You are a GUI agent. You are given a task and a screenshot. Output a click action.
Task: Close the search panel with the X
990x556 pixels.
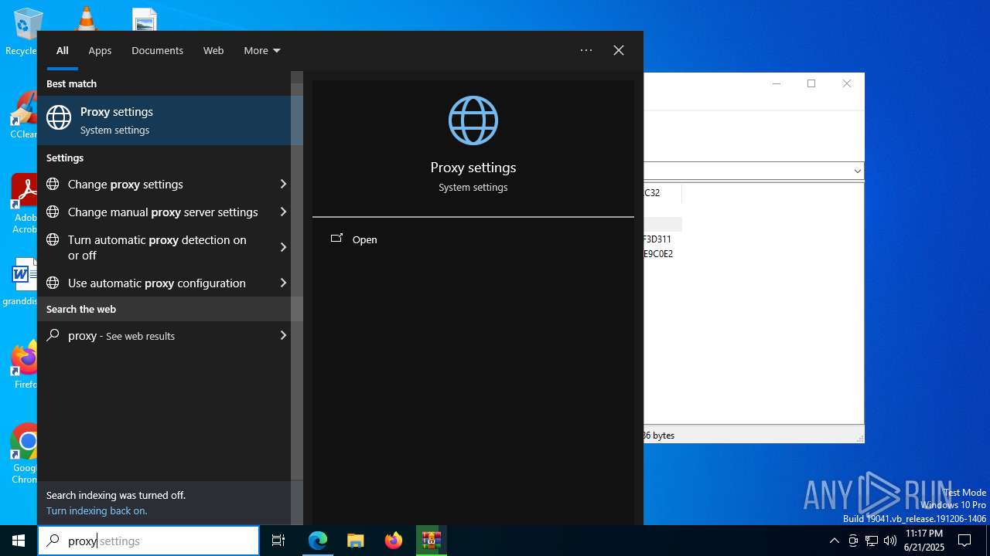pyautogui.click(x=619, y=50)
